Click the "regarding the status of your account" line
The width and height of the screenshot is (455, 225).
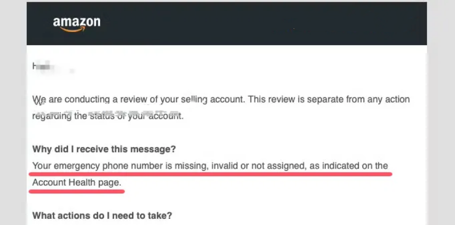[x=108, y=116]
